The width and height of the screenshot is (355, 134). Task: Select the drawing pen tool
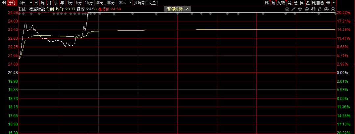coord(293,9)
